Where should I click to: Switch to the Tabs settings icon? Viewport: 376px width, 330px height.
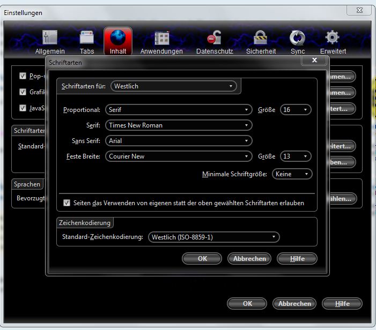click(x=87, y=38)
